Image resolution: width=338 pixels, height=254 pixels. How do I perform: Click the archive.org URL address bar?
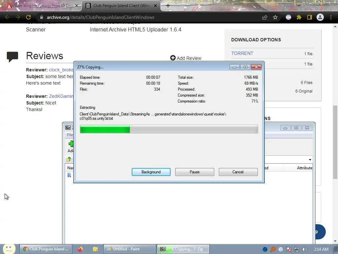[x=151, y=17]
